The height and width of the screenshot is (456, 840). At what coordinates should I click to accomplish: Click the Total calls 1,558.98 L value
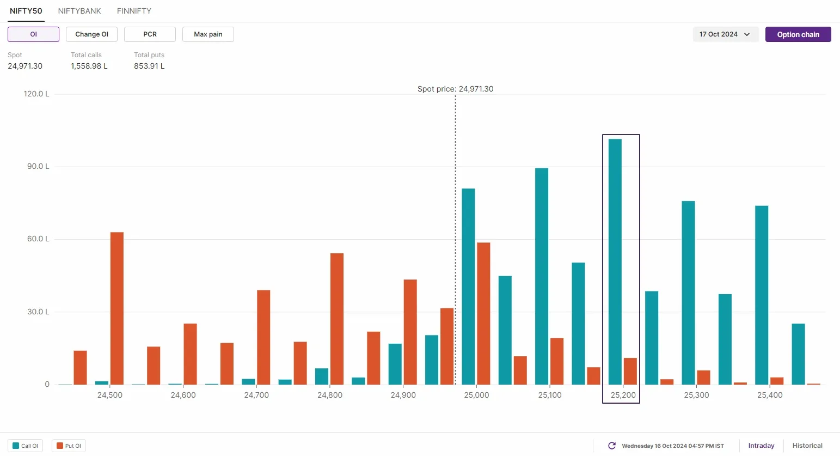coord(89,66)
